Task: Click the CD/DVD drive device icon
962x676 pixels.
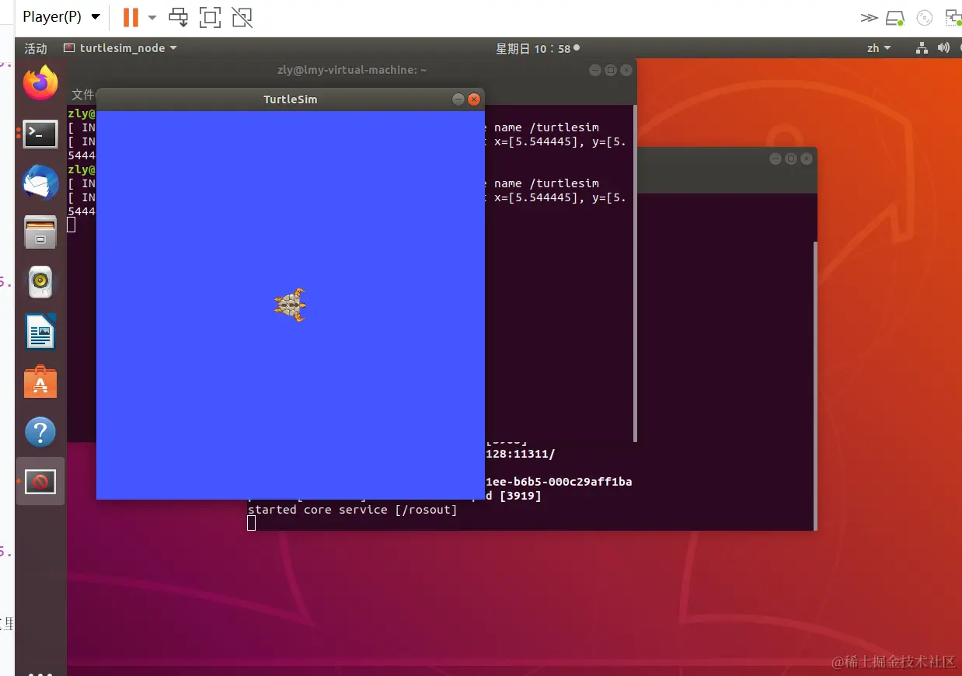Action: tap(925, 17)
